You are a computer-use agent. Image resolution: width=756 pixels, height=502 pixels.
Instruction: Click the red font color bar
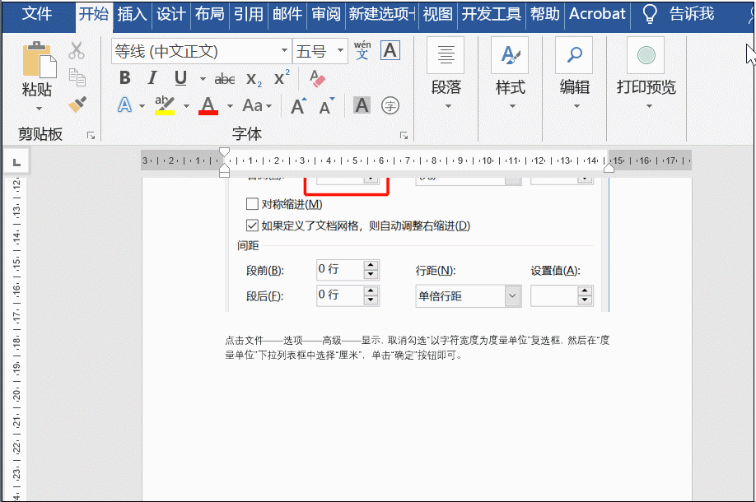pyautogui.click(x=208, y=113)
